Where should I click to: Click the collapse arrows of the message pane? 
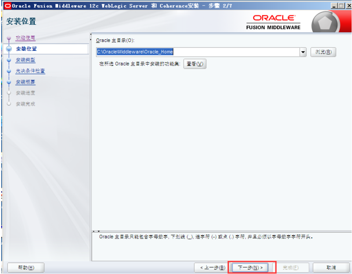pos(96,231)
